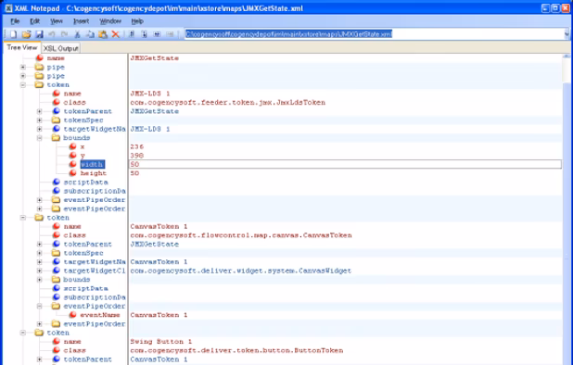Click the Copy toolbar icon

90,34
